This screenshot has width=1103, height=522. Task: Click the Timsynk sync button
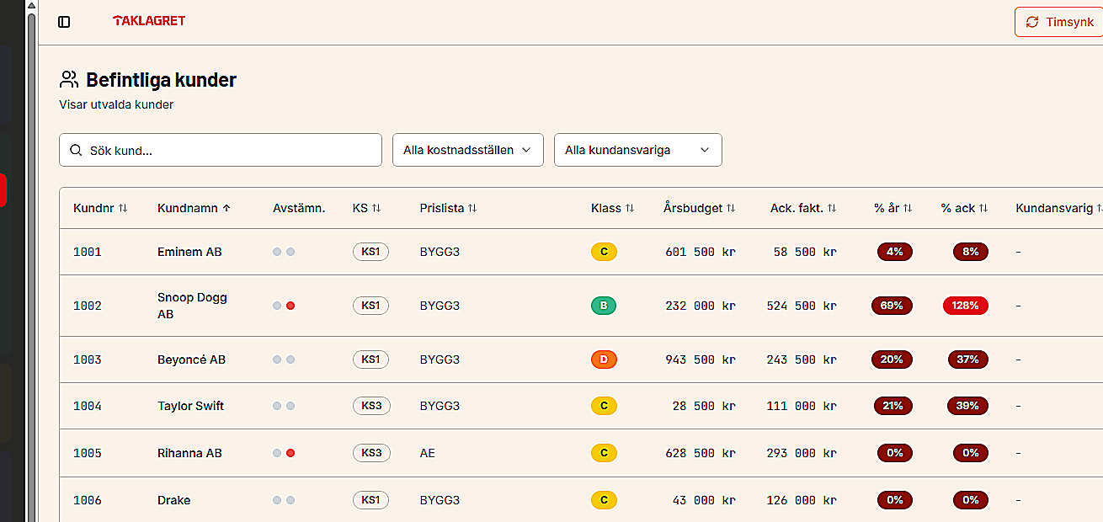coord(1059,22)
